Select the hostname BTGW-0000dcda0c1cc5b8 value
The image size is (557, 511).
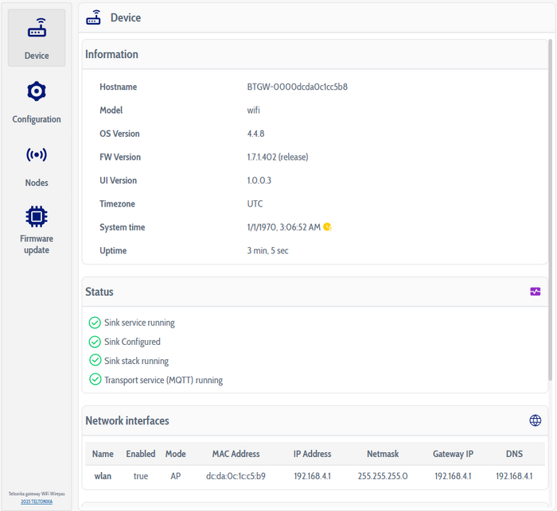[x=297, y=87]
